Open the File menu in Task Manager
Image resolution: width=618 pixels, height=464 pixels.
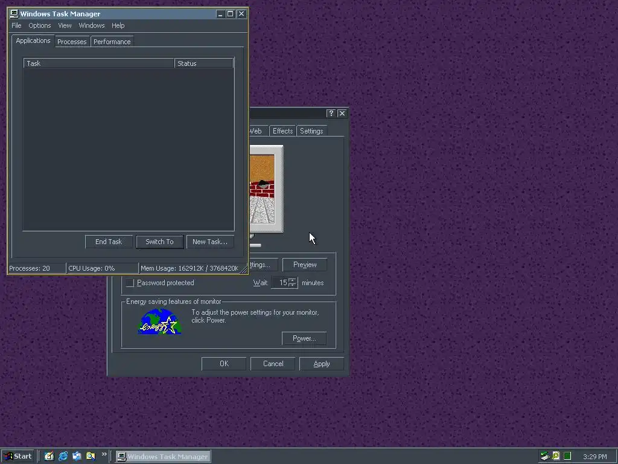[x=16, y=25]
